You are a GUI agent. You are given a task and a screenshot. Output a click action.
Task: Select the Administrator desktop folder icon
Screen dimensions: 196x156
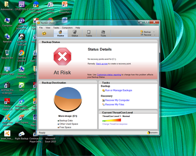[7, 6]
